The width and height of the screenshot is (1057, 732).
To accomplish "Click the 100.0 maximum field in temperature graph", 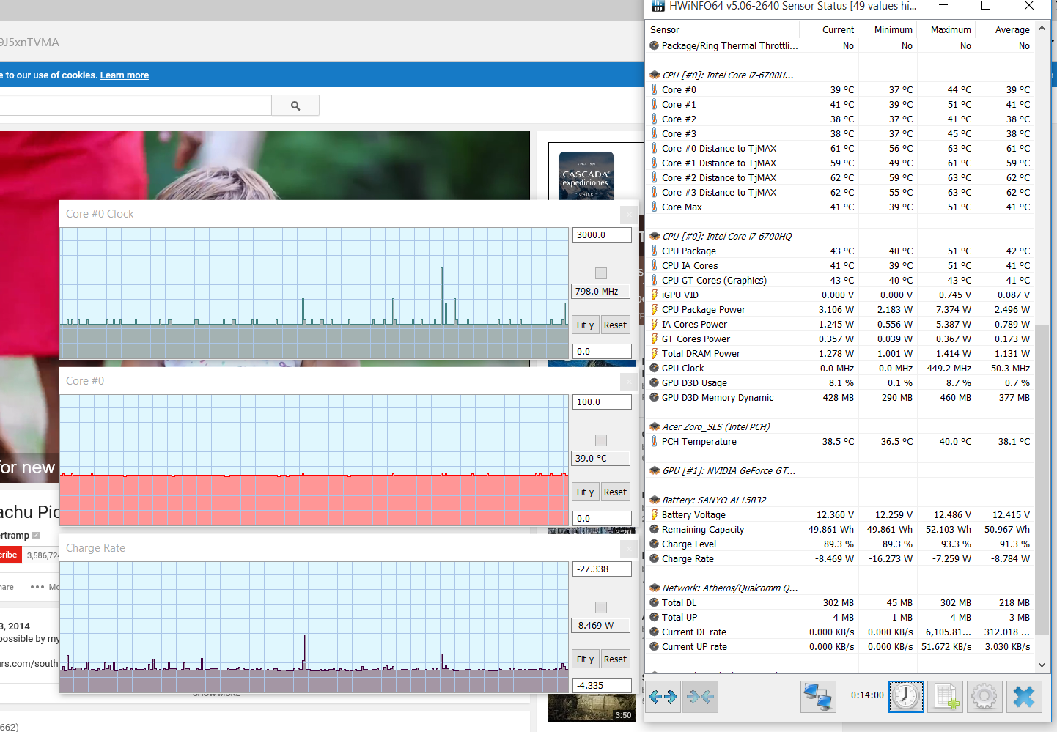I will coord(602,402).
